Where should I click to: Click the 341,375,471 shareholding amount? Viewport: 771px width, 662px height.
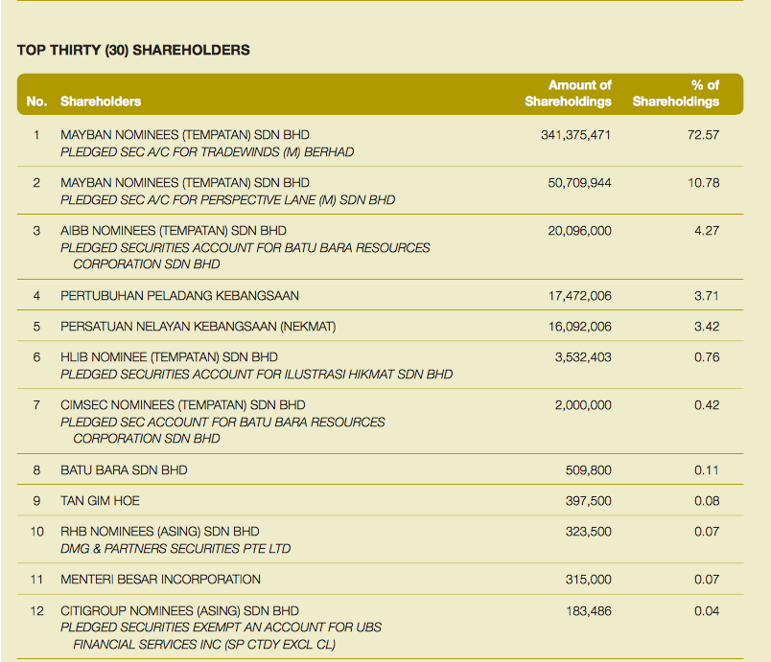click(x=575, y=135)
